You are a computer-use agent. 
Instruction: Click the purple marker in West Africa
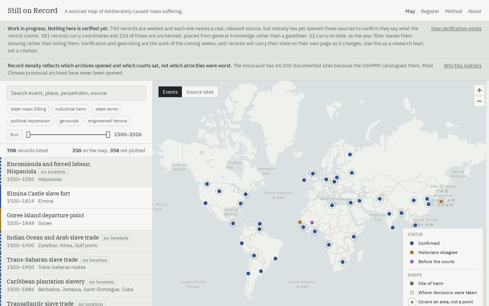click(x=312, y=223)
